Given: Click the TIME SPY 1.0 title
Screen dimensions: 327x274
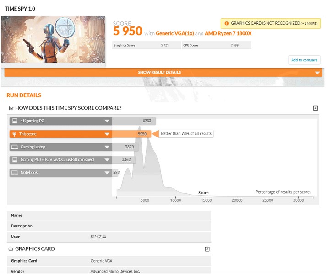Looking at the screenshot, I should click(x=20, y=9).
